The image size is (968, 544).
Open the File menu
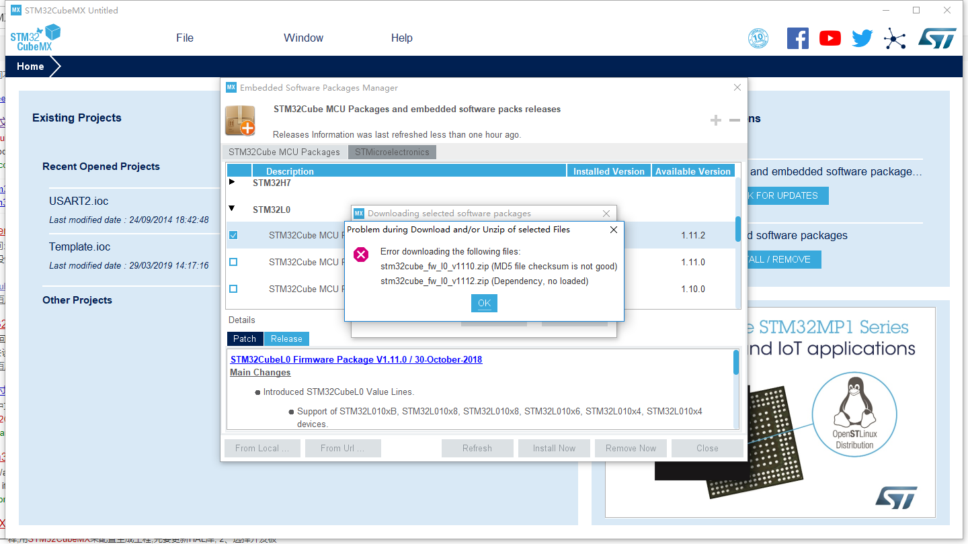point(185,38)
